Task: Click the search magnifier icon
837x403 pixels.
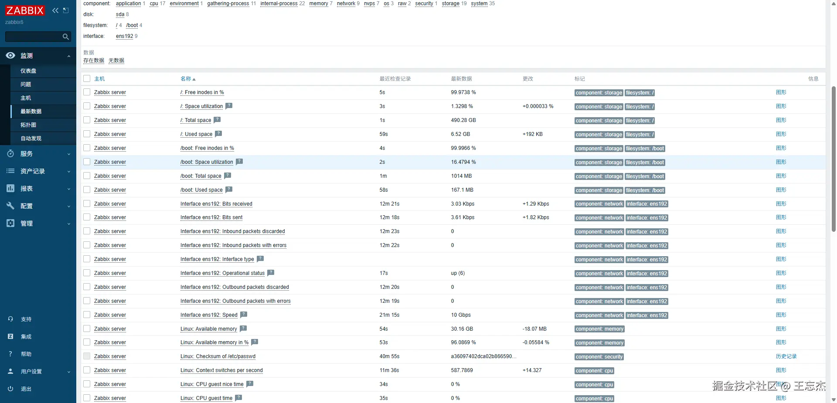Action: click(x=66, y=37)
